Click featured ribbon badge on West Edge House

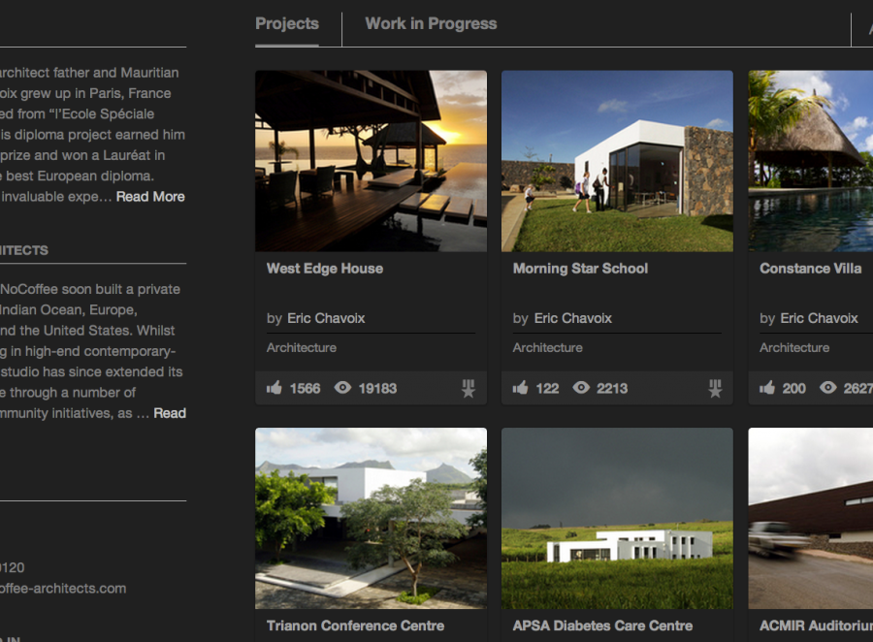[x=469, y=389]
